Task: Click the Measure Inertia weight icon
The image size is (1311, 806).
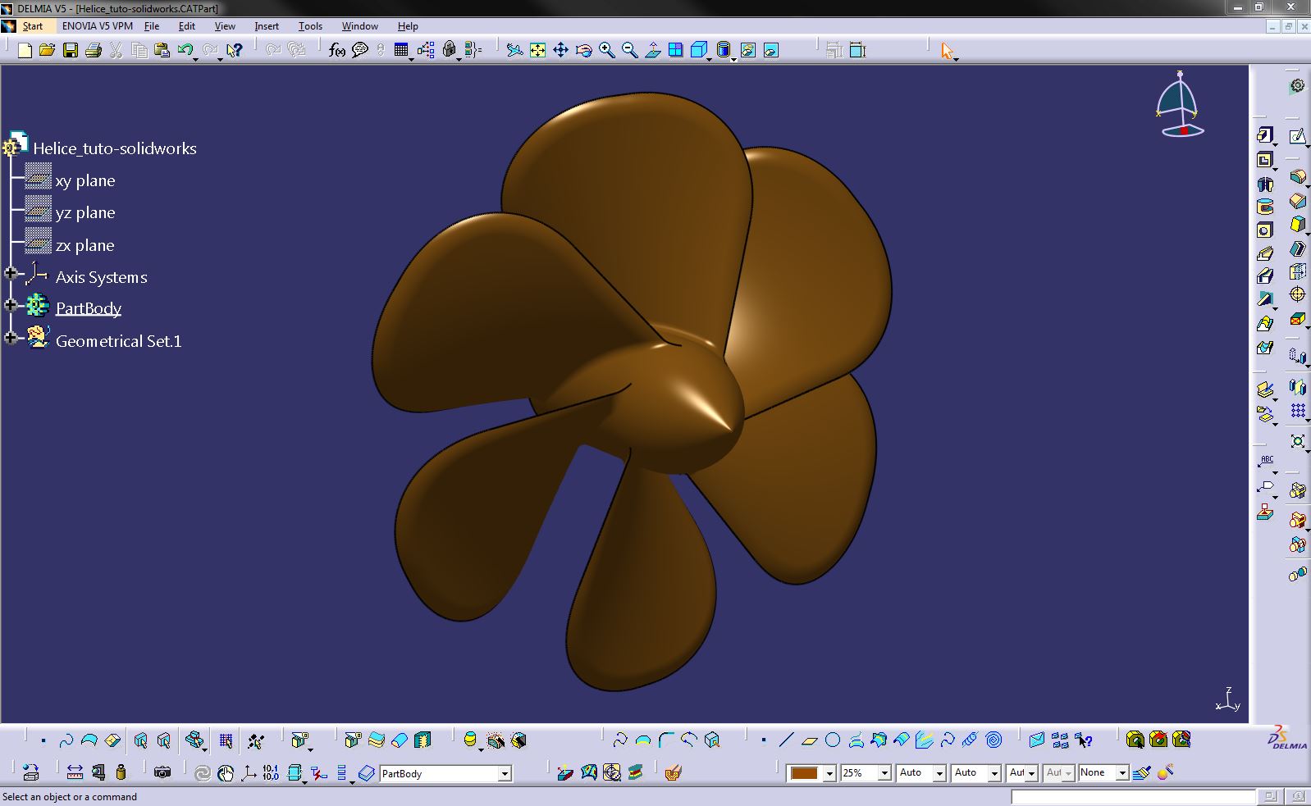Action: click(x=121, y=772)
